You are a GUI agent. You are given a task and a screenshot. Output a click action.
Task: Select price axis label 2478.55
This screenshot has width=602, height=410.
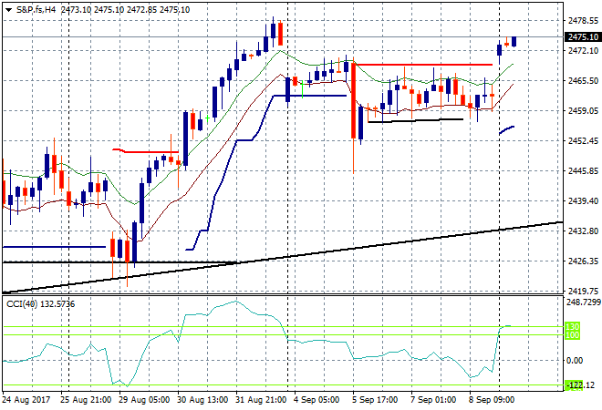(x=583, y=21)
